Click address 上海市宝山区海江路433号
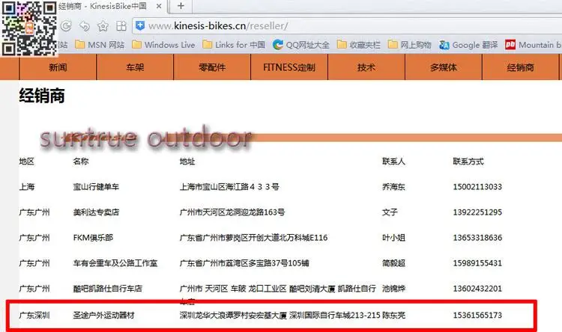Viewport: 562px width, 332px height. click(229, 187)
